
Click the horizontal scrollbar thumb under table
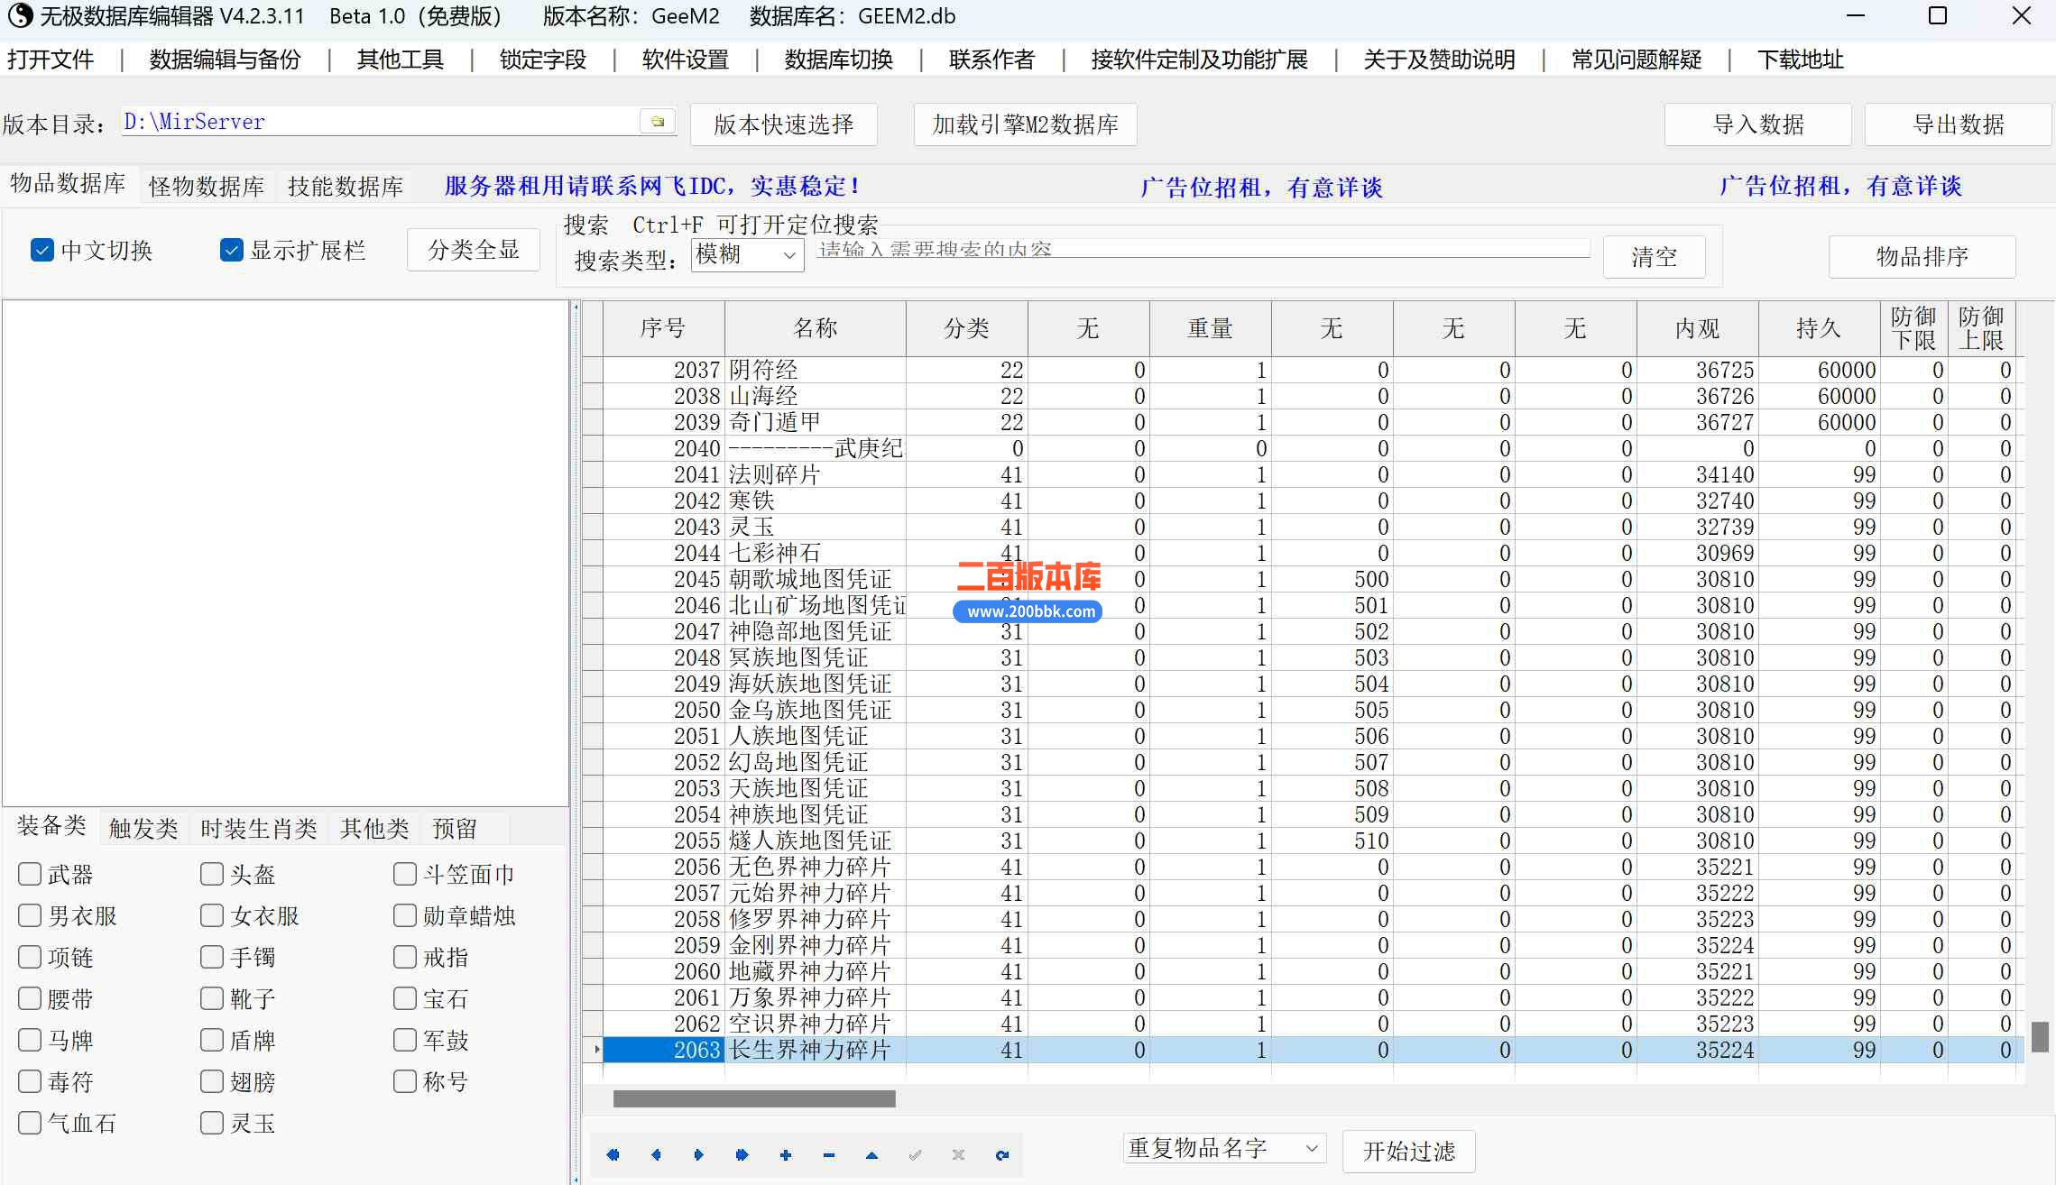point(754,1098)
